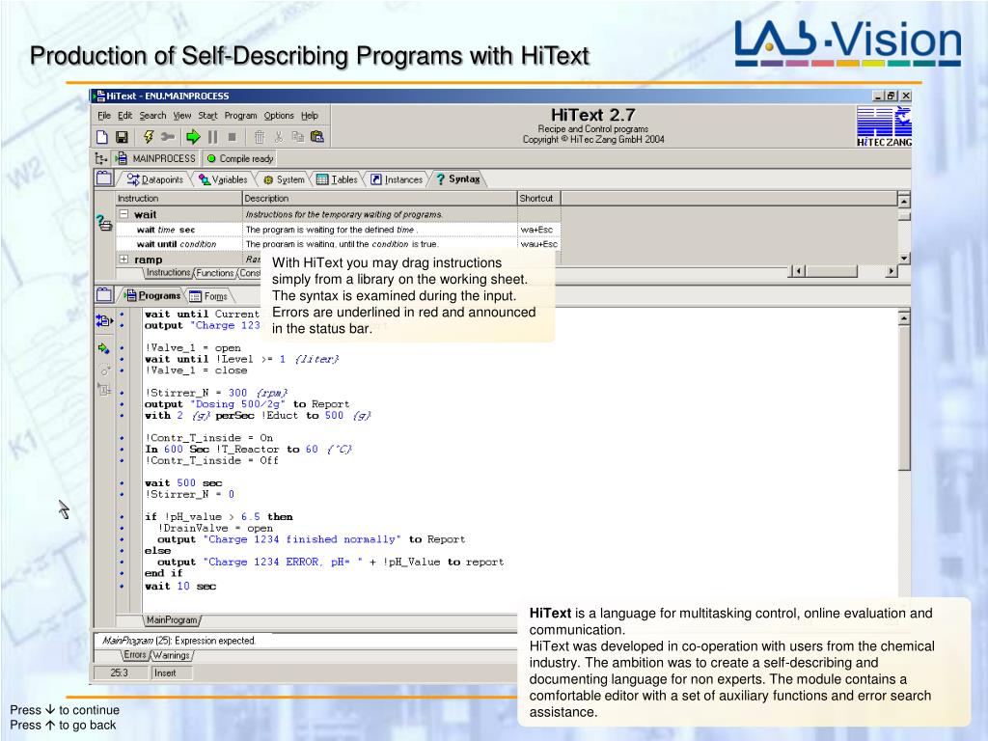Start the program with green arrow
Viewport: 988px width, 741px height.
point(193,137)
